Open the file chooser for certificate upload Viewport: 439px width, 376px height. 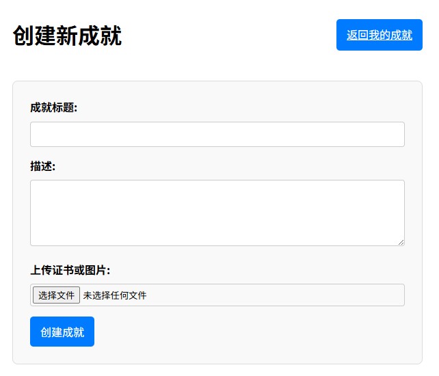tap(56, 295)
